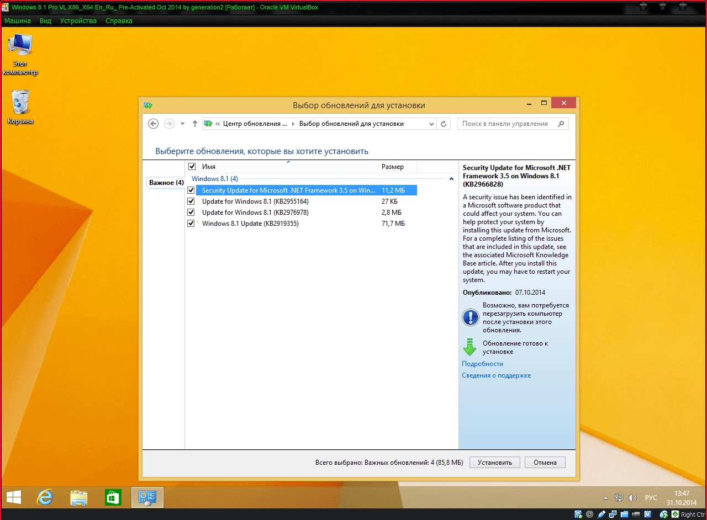Open Internet Explorer from the taskbar
Image resolution: width=707 pixels, height=520 pixels.
(x=45, y=497)
